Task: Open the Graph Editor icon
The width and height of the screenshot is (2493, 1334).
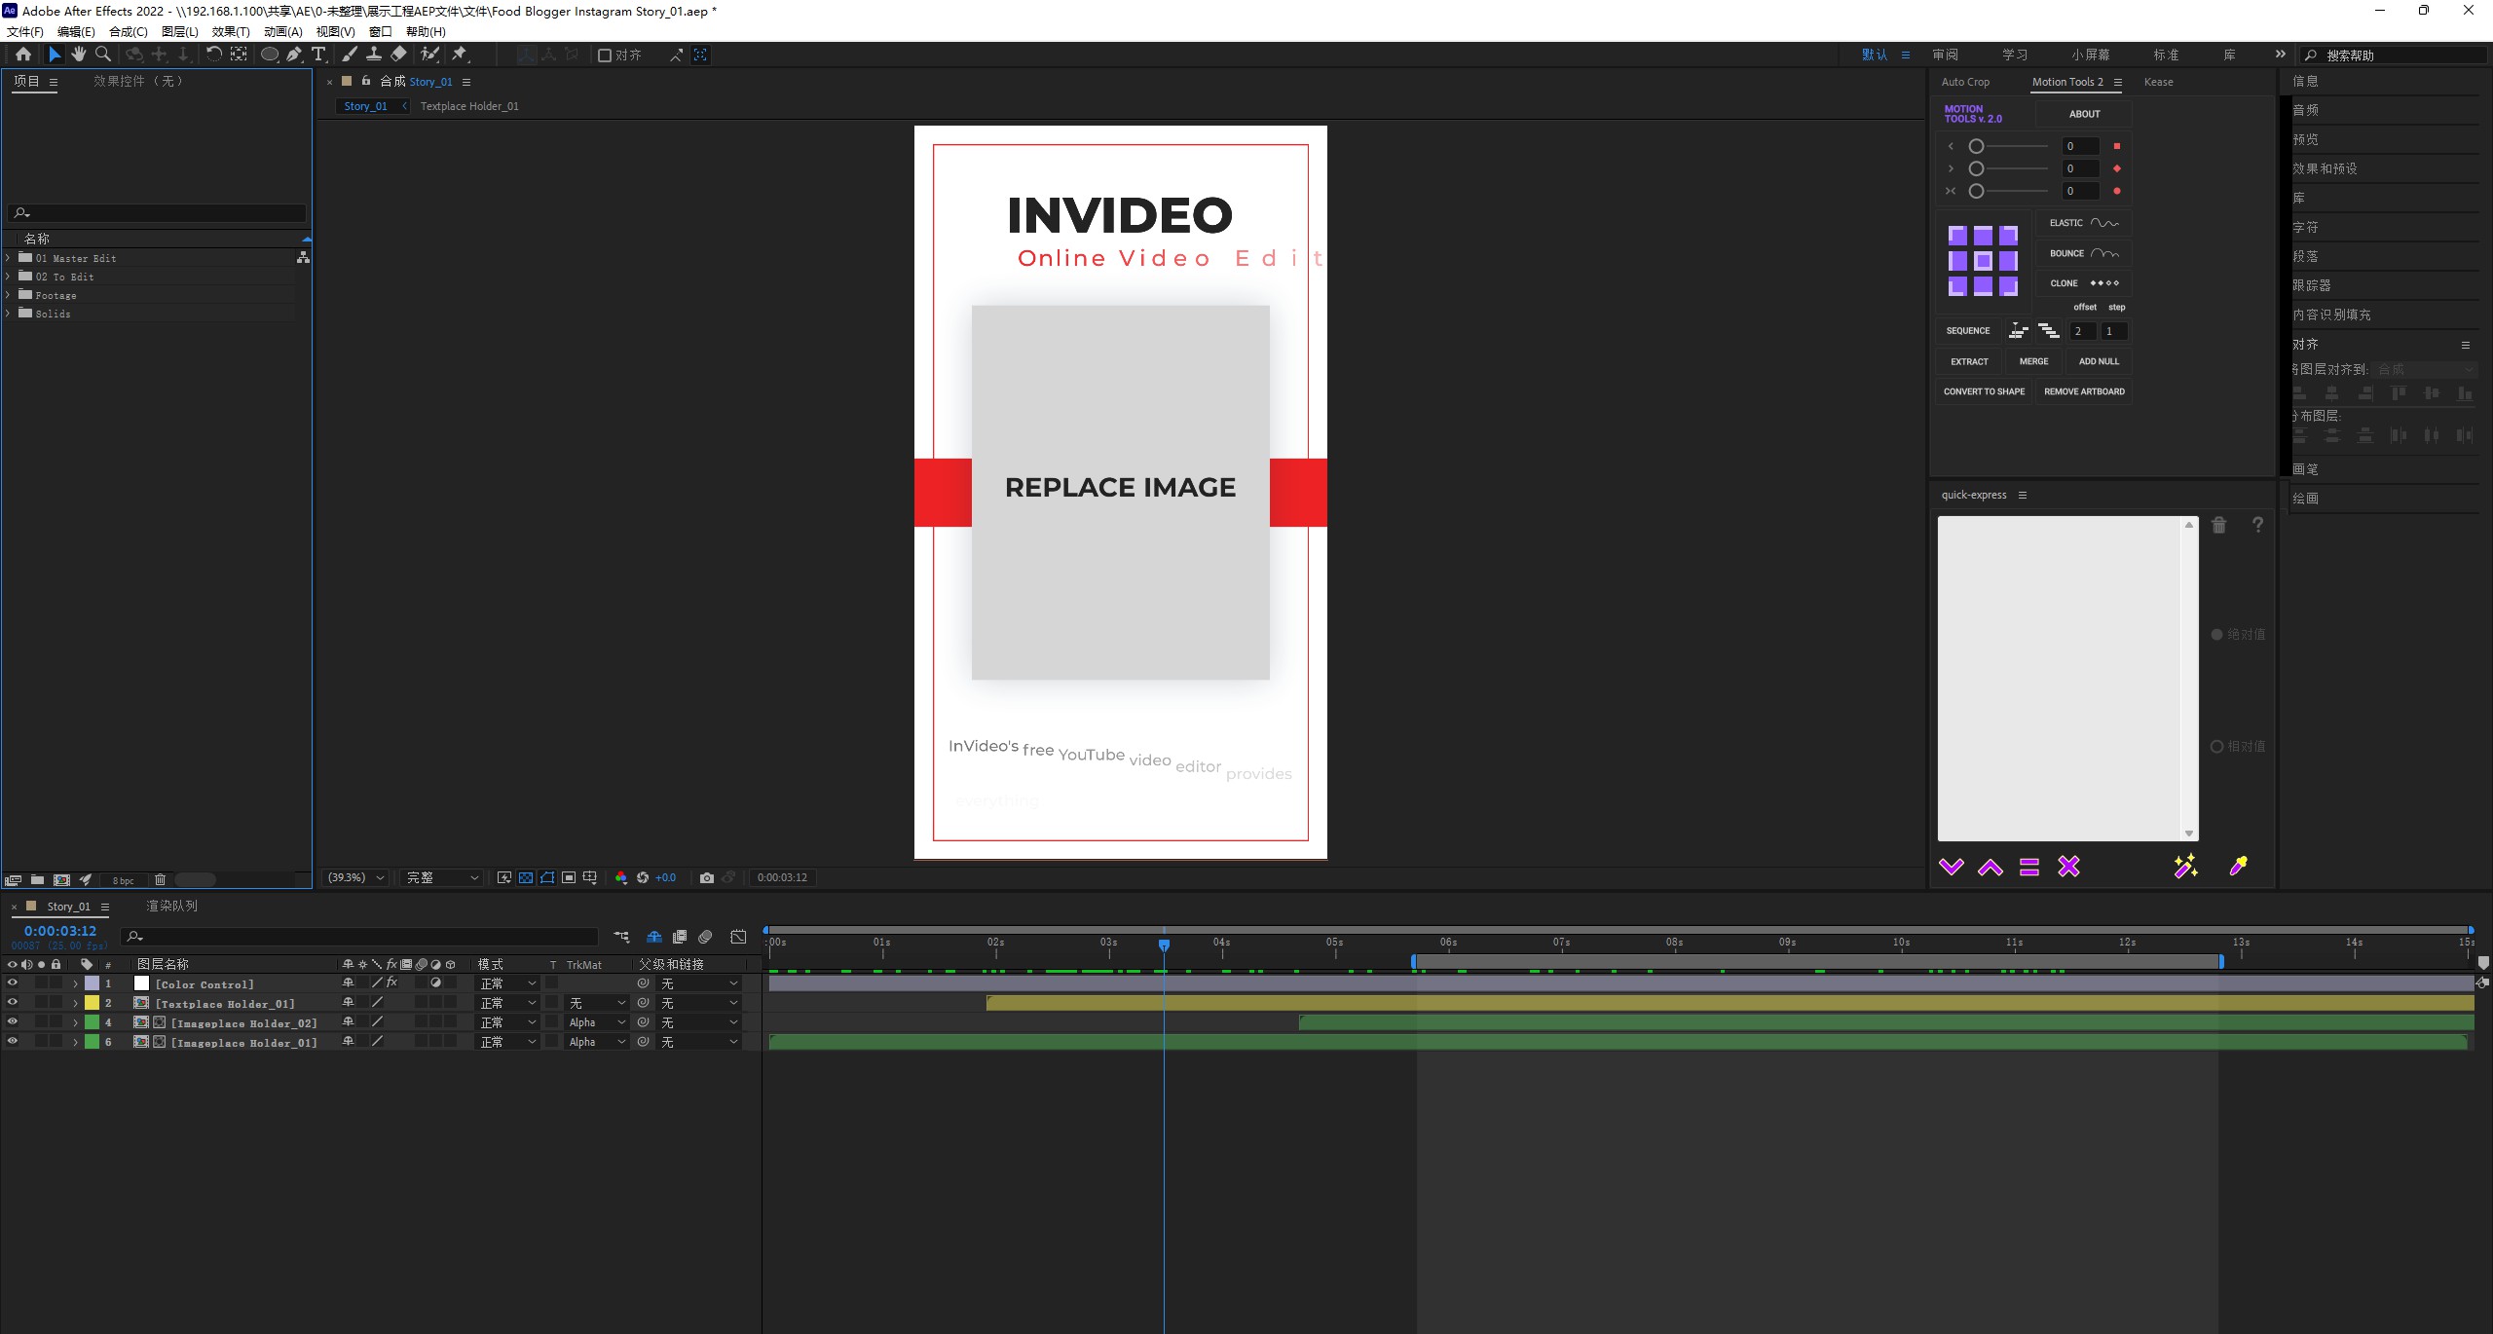Action: tap(739, 937)
